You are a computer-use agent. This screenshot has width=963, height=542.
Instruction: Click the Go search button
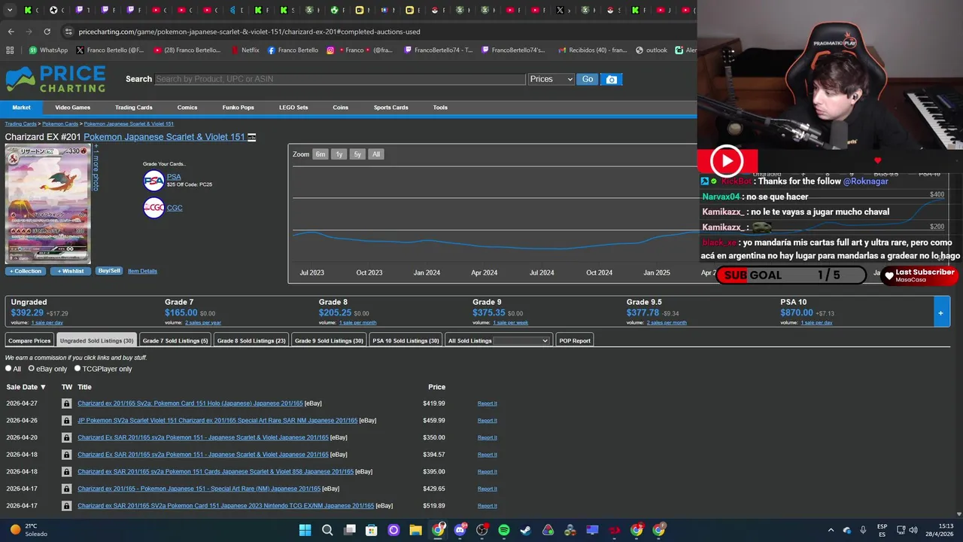pyautogui.click(x=588, y=79)
